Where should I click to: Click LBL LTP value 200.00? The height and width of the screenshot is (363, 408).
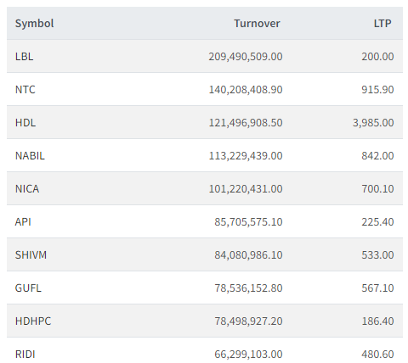pos(377,57)
